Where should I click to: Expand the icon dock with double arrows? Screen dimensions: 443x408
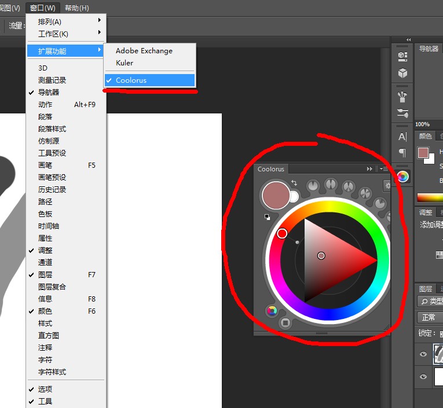point(408,40)
